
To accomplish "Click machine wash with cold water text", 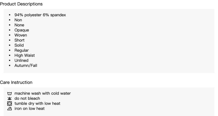I will 43,93.
